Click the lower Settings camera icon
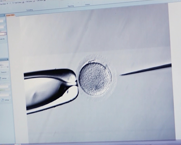This screenshot has height=145, width=181. (x=2, y=100)
